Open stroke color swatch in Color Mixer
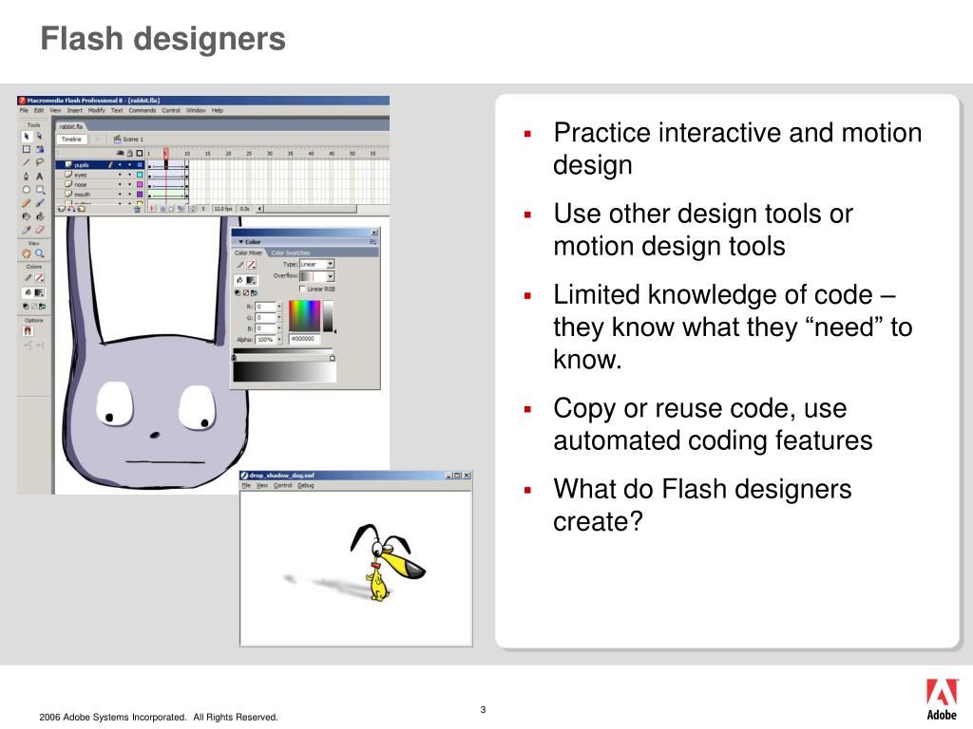Viewport: 973px width, 729px height. 251,265
